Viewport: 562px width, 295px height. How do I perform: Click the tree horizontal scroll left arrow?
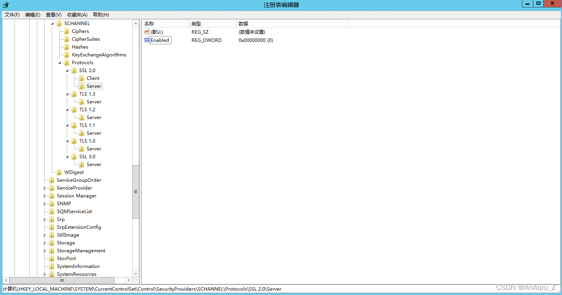(6, 281)
